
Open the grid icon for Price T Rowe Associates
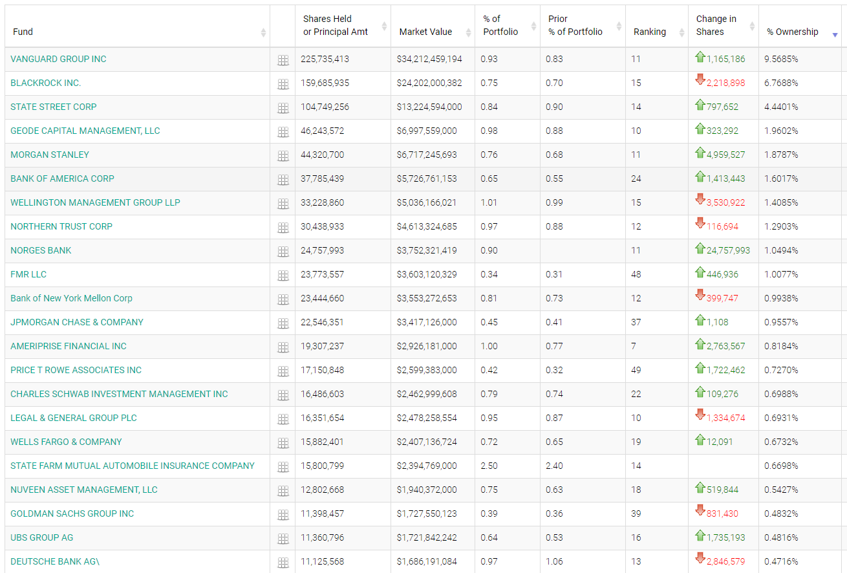tap(283, 371)
